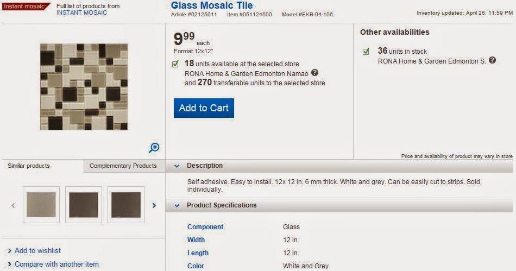Click the arrow beside Add to wishlist

10,251
